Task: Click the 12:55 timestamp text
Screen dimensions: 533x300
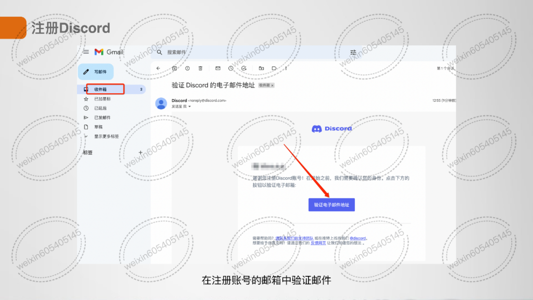Action: click(444, 101)
